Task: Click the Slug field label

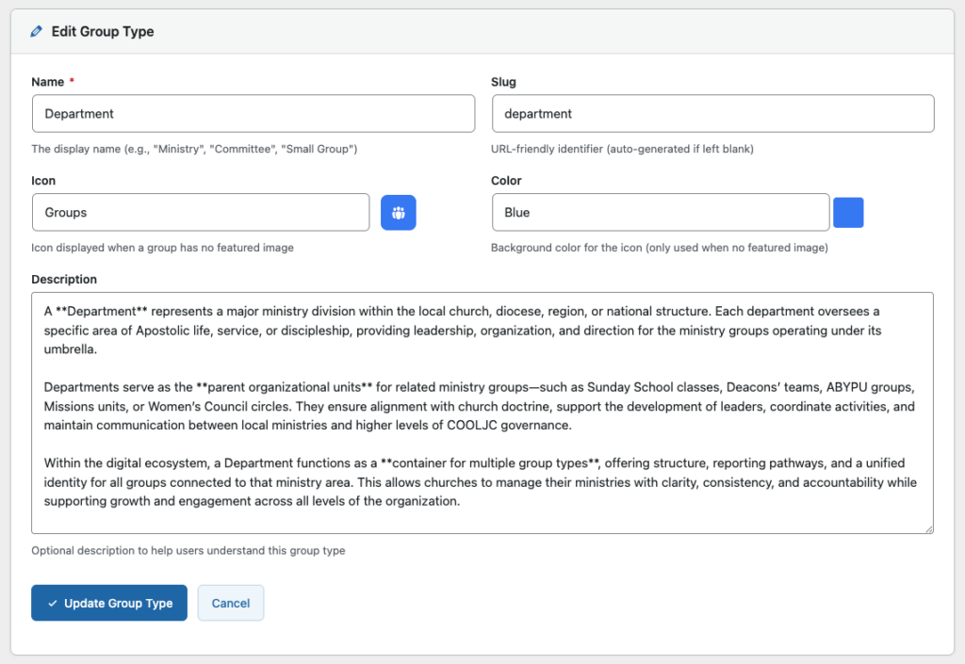Action: click(x=503, y=82)
